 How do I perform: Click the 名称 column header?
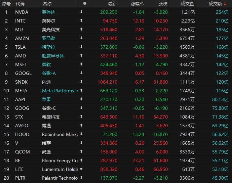click(47, 4)
